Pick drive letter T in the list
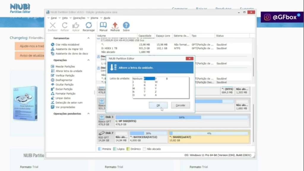This screenshot has height=171, width=304. pyautogui.click(x=145, y=92)
